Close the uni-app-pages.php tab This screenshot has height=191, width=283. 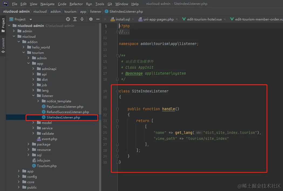tap(177, 19)
